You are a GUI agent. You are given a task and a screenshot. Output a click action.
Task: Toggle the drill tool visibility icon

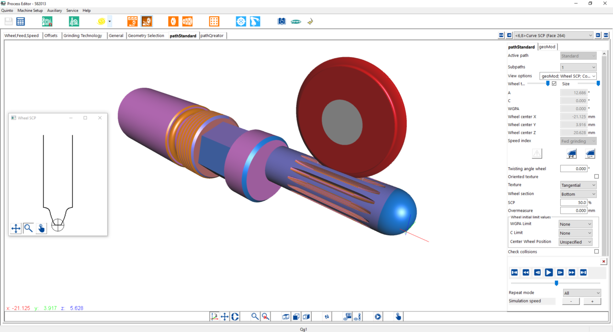click(358, 316)
